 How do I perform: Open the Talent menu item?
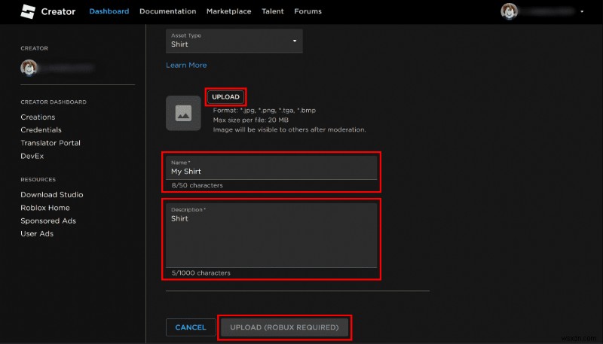click(x=273, y=11)
